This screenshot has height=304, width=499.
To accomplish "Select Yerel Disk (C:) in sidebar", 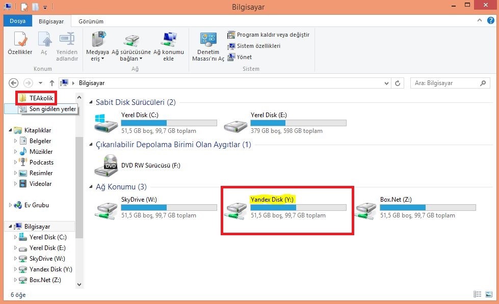I will 43,237.
